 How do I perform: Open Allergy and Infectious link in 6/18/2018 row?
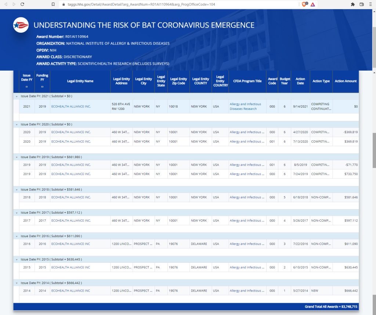(247, 197)
